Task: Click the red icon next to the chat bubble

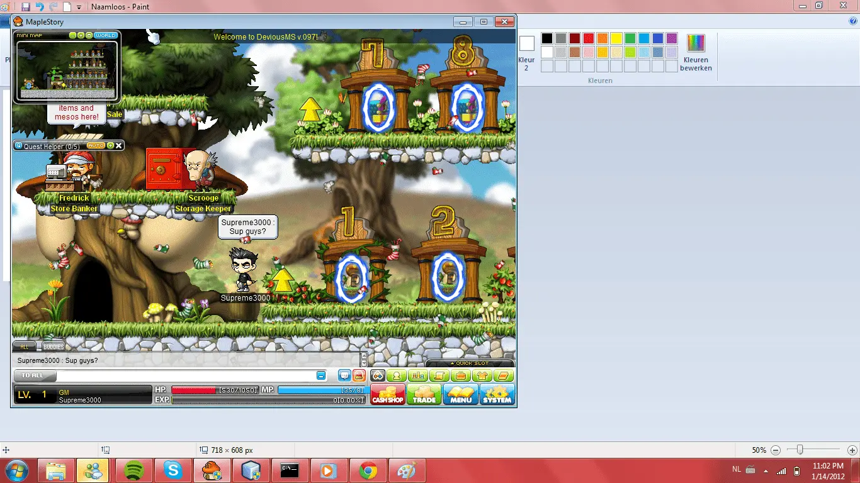Action: [x=359, y=375]
